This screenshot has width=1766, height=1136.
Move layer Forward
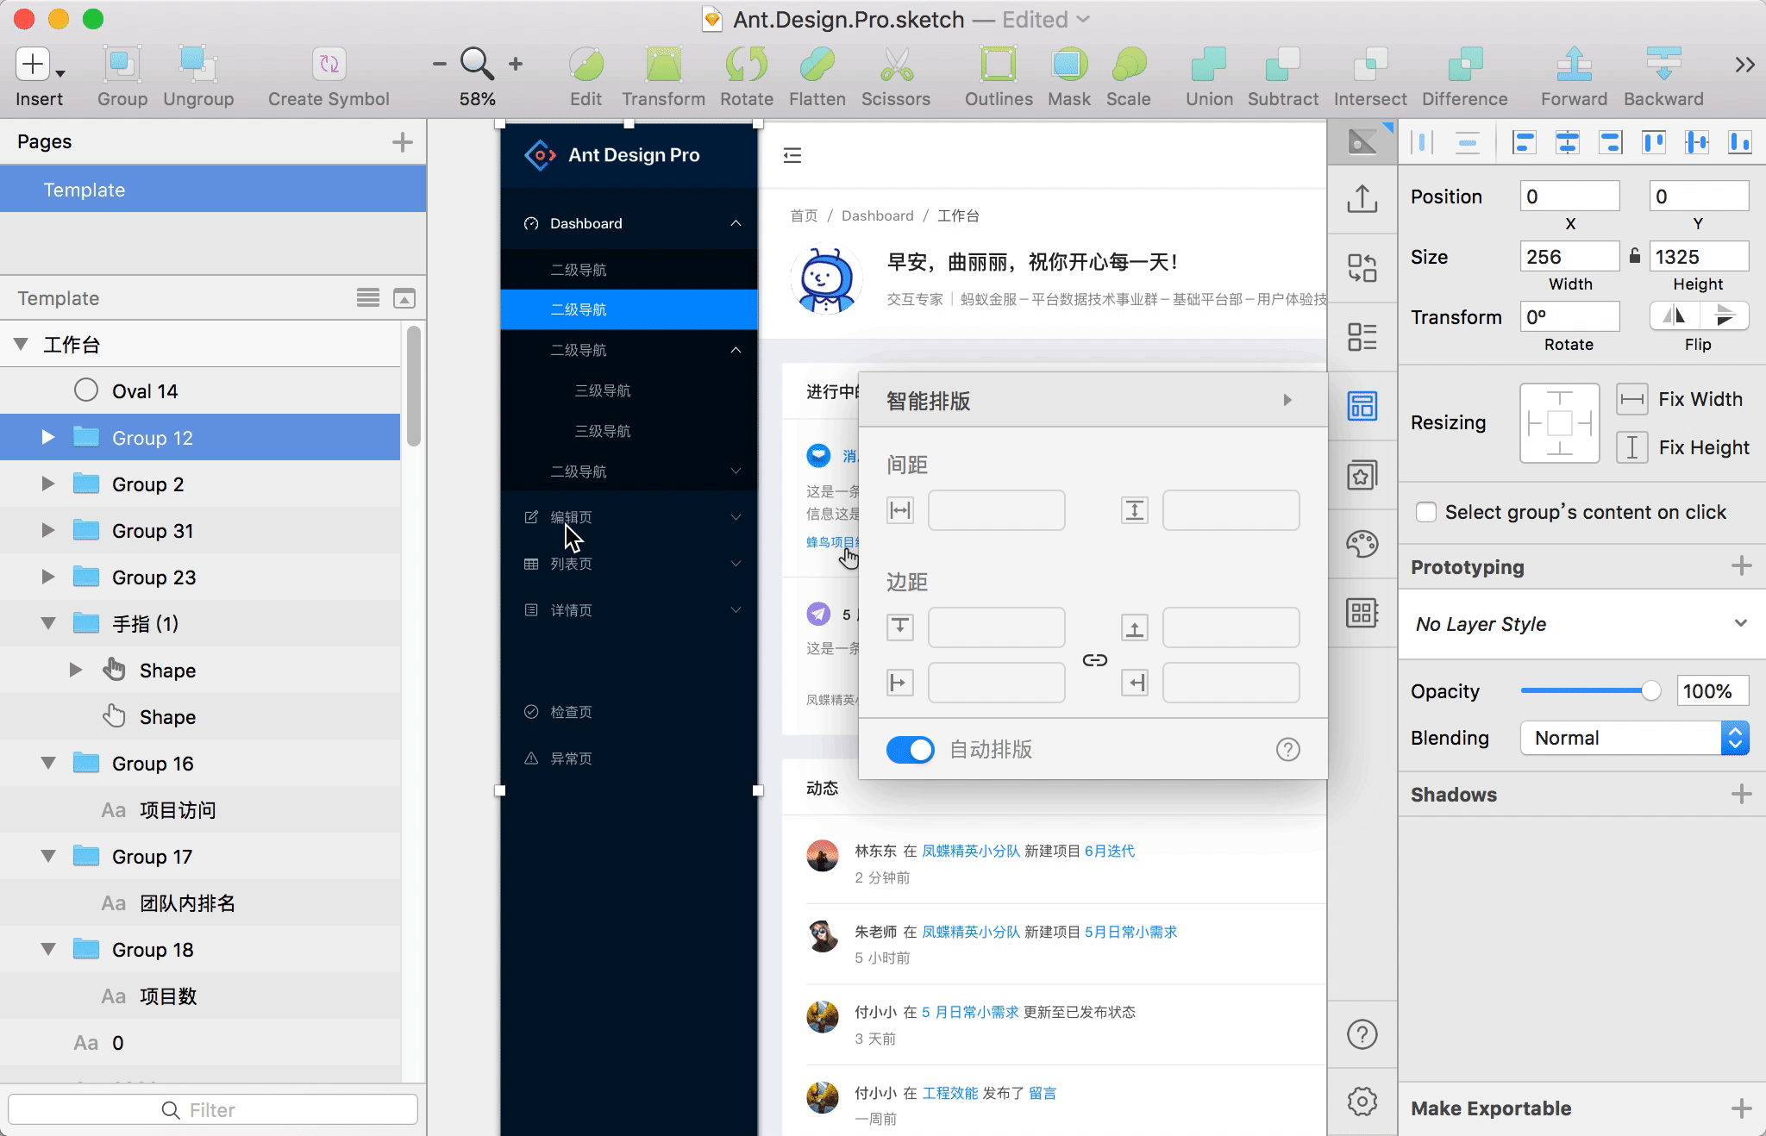1575,65
